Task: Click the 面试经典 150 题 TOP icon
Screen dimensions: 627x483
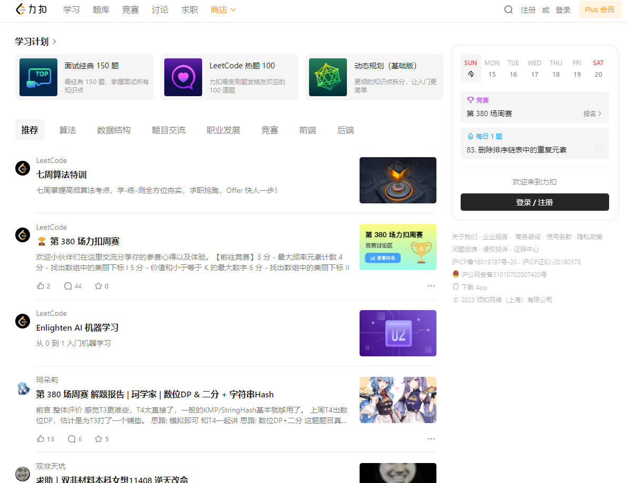Action: coord(38,77)
